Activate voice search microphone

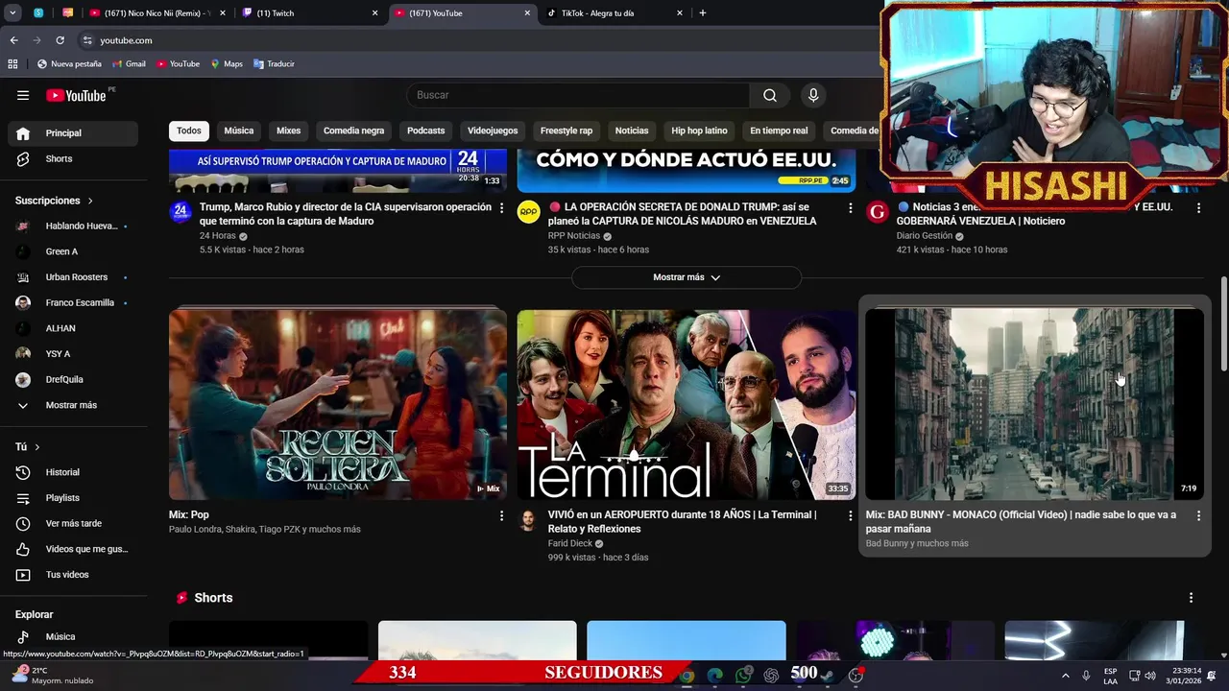coord(813,95)
